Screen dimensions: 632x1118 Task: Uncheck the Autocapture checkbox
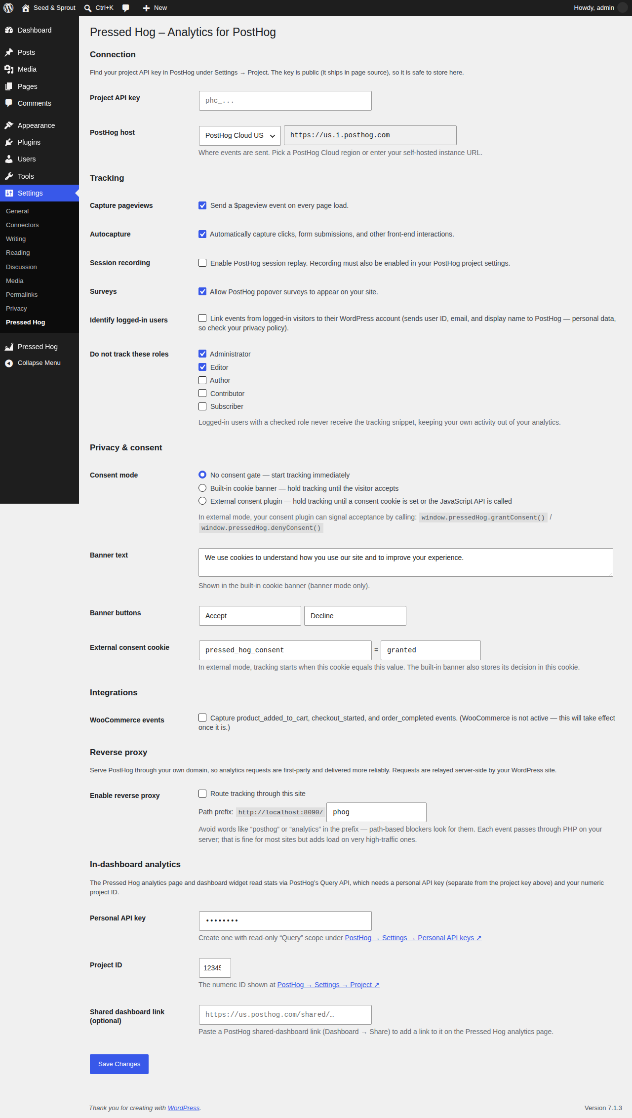pyautogui.click(x=202, y=234)
